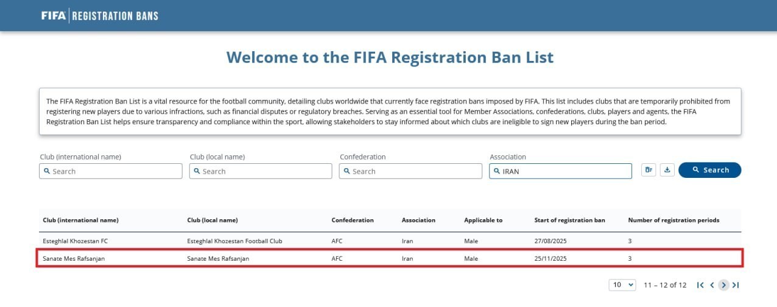777x307 pixels.
Task: Open the rows-per-page dropdown showing 10
Action: coord(622,285)
